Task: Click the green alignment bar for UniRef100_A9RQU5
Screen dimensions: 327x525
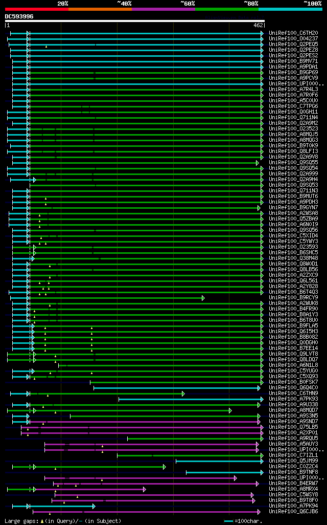Action: pos(195,439)
